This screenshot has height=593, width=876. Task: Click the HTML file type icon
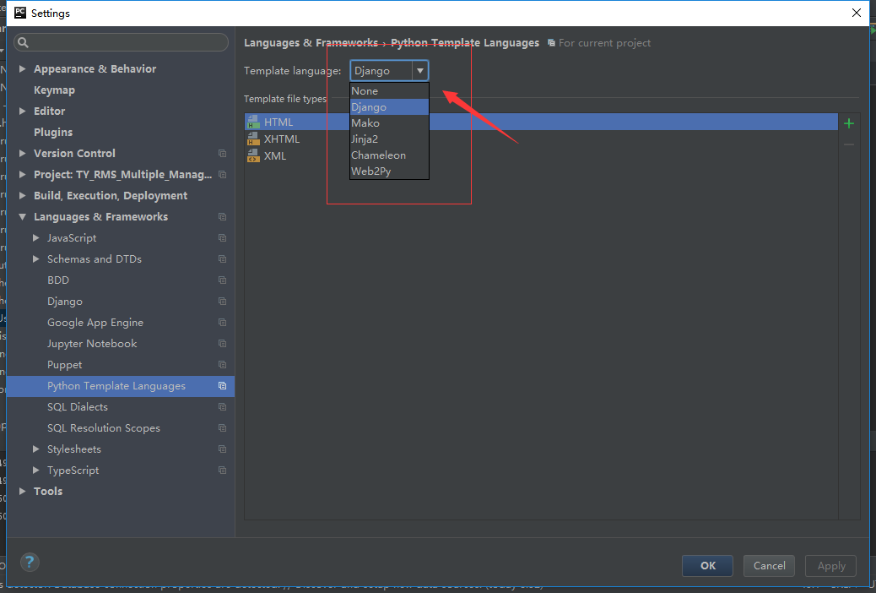point(254,122)
